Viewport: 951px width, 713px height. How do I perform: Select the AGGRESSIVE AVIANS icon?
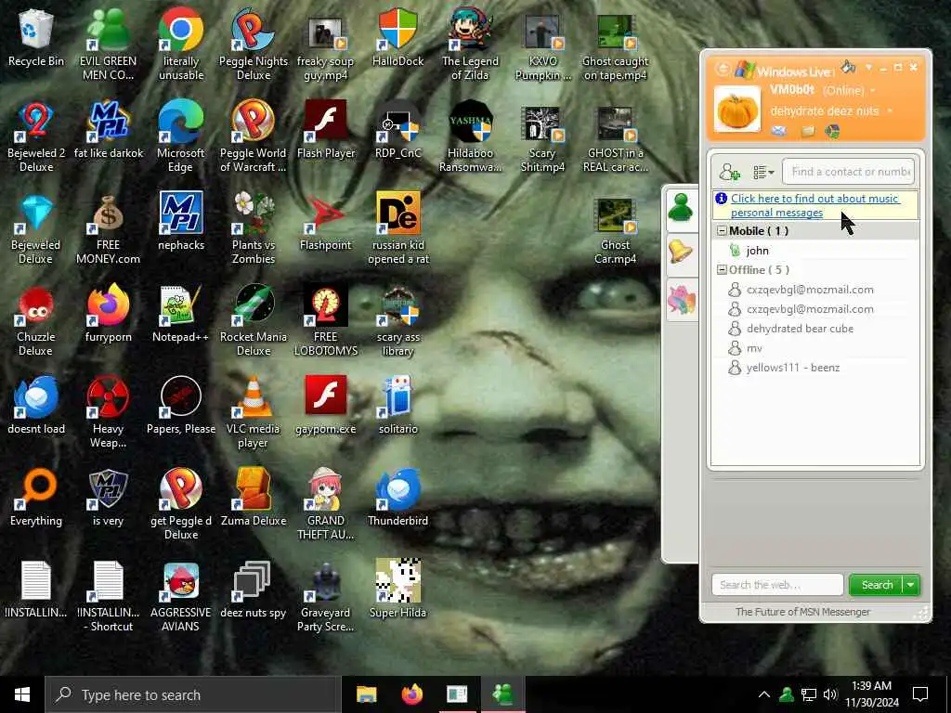tap(181, 597)
